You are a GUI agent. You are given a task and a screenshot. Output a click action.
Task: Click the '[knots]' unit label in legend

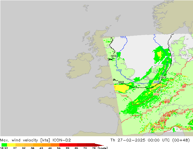[x=103, y=148]
